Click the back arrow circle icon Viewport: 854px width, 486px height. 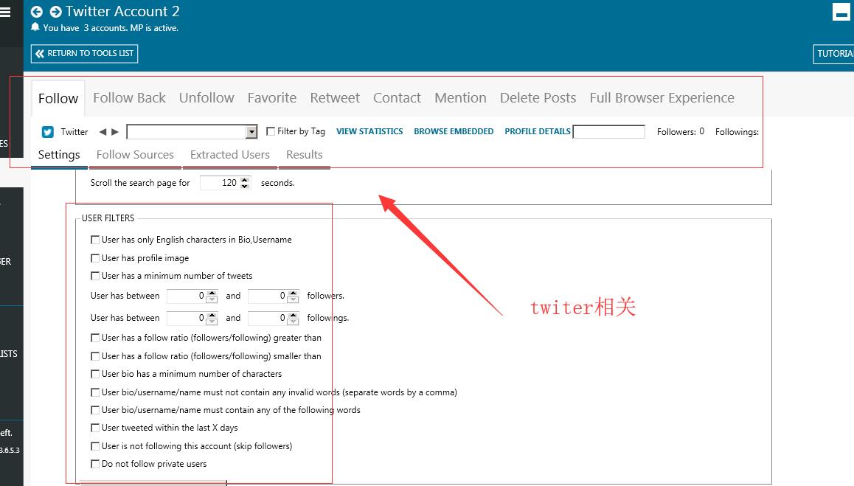point(37,12)
